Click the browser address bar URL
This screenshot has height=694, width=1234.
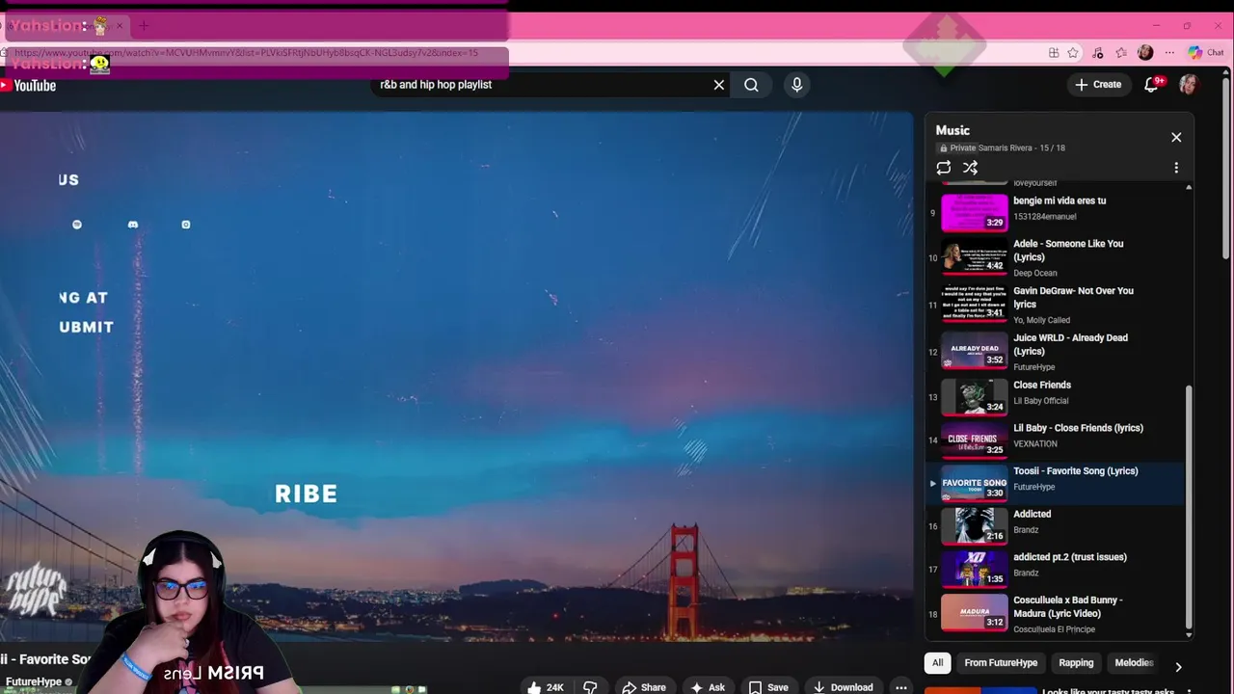(x=247, y=53)
